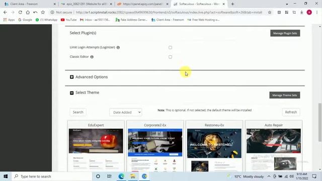Refresh the theme list
The height and width of the screenshot is (181, 322).
pos(291,112)
